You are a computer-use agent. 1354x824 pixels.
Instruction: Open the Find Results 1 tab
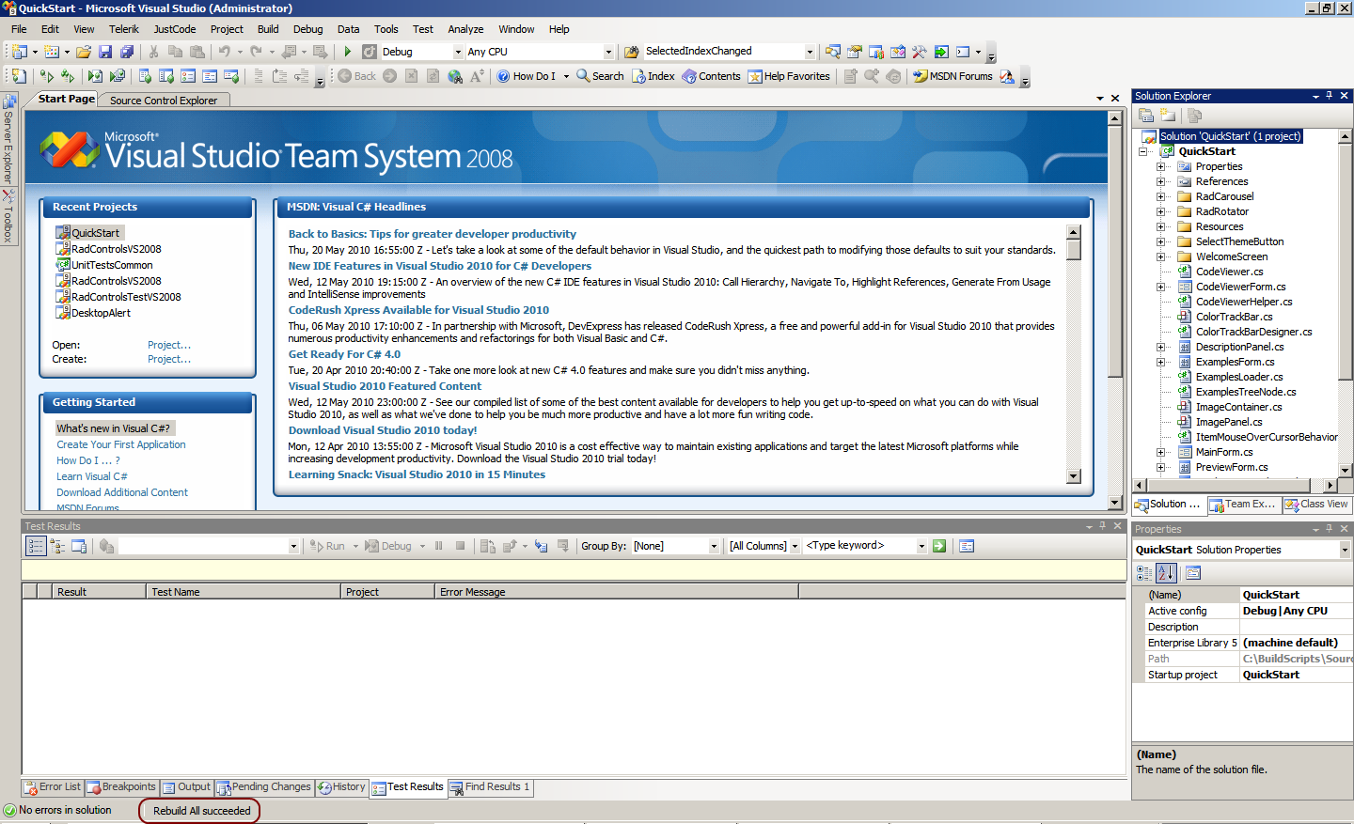point(490,787)
